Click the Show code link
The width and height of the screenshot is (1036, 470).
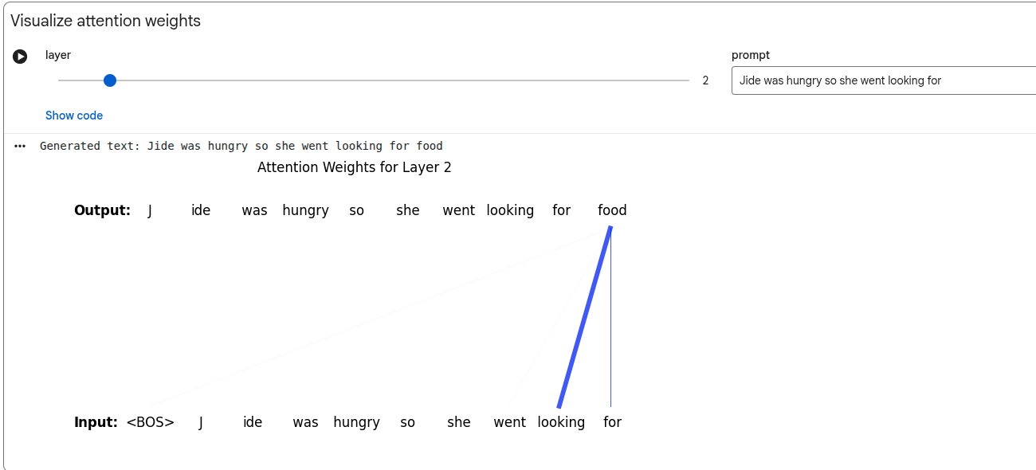[74, 116]
